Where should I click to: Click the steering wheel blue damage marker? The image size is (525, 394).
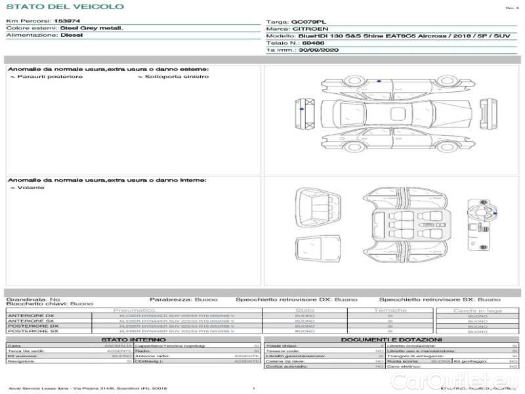(494, 213)
